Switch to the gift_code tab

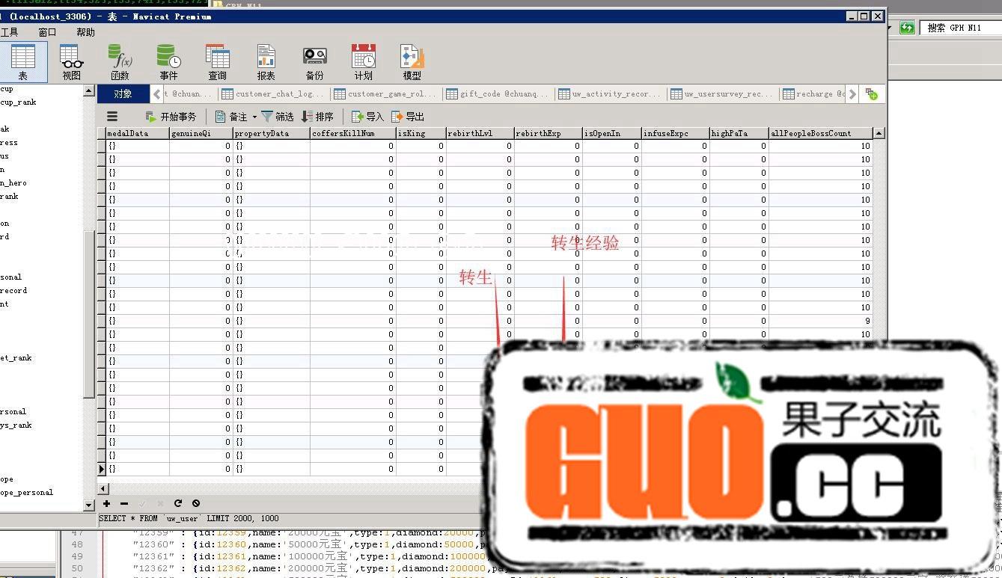pyautogui.click(x=500, y=94)
